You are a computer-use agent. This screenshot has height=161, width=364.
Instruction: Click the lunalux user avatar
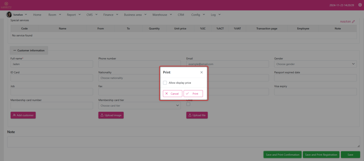point(9,15)
